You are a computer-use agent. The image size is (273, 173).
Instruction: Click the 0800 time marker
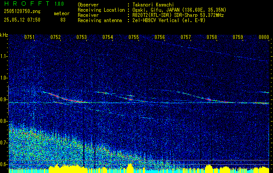(264, 37)
